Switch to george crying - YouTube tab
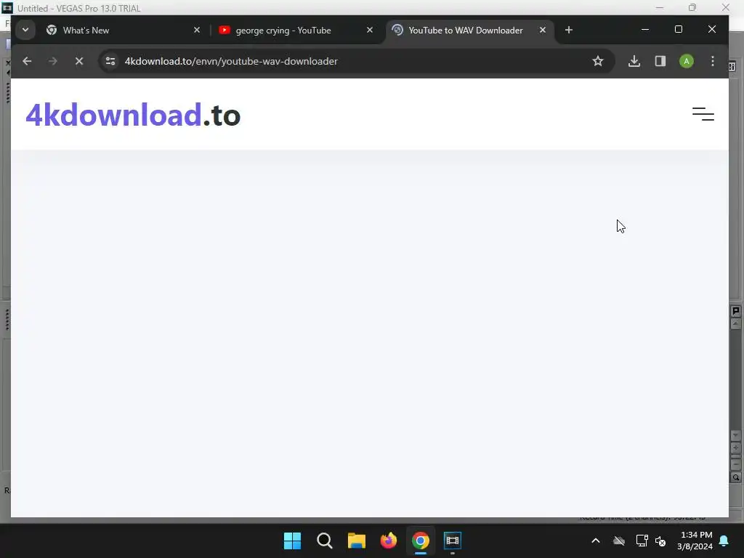Screen dimensions: 744x558 click(x=296, y=31)
